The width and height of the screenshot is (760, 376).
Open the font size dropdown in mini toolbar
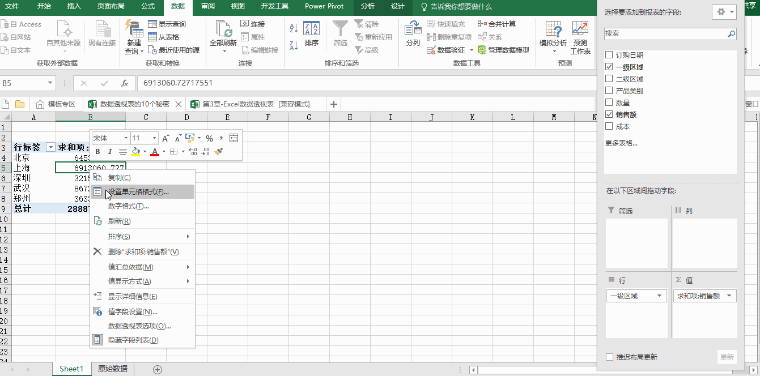tap(154, 138)
